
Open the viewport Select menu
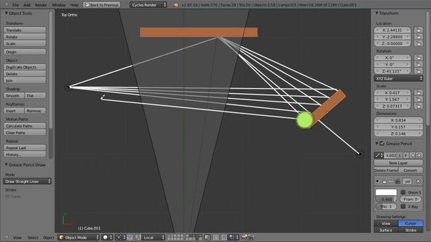33,237
